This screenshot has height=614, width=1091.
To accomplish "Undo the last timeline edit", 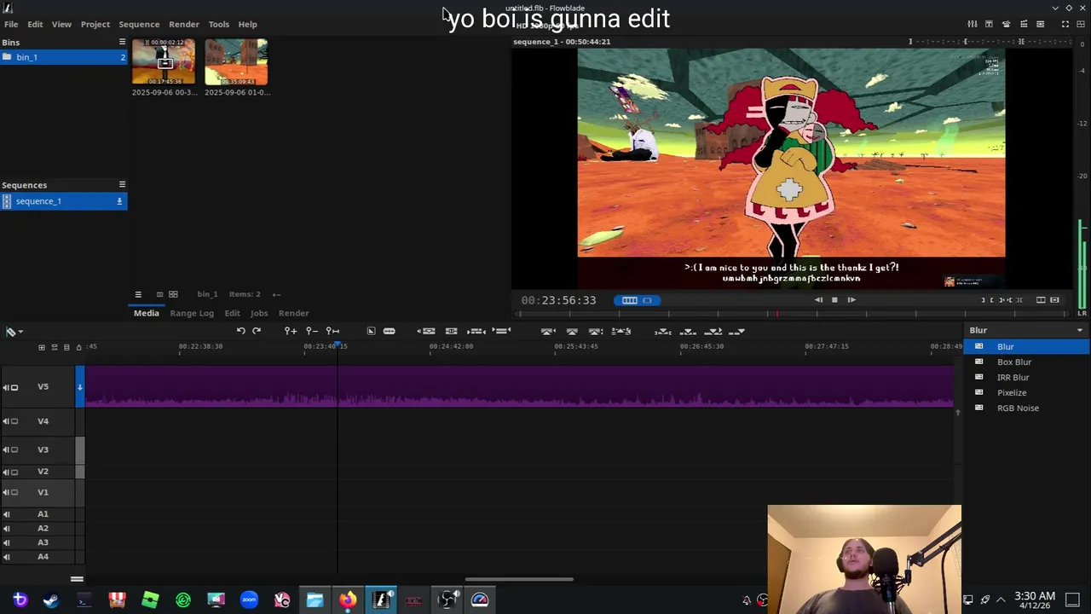I will tap(241, 331).
